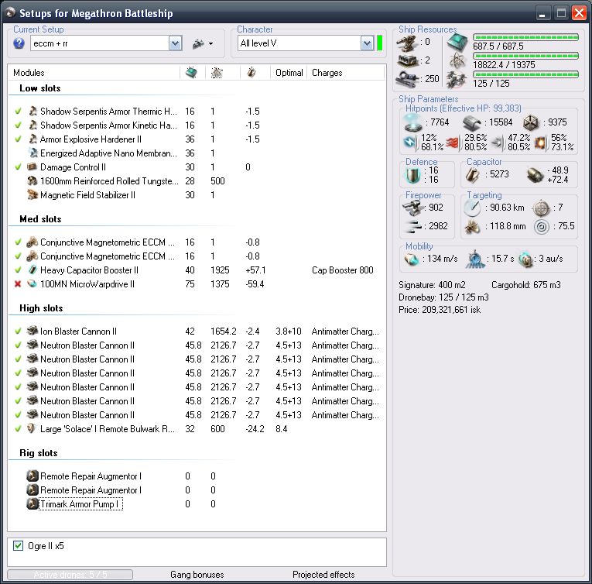Click the CPU column header icon
This screenshot has width=592, height=584.
[191, 73]
